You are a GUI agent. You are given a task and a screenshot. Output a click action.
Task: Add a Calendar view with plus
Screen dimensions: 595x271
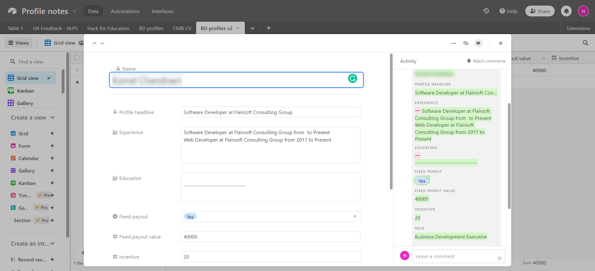[52, 158]
